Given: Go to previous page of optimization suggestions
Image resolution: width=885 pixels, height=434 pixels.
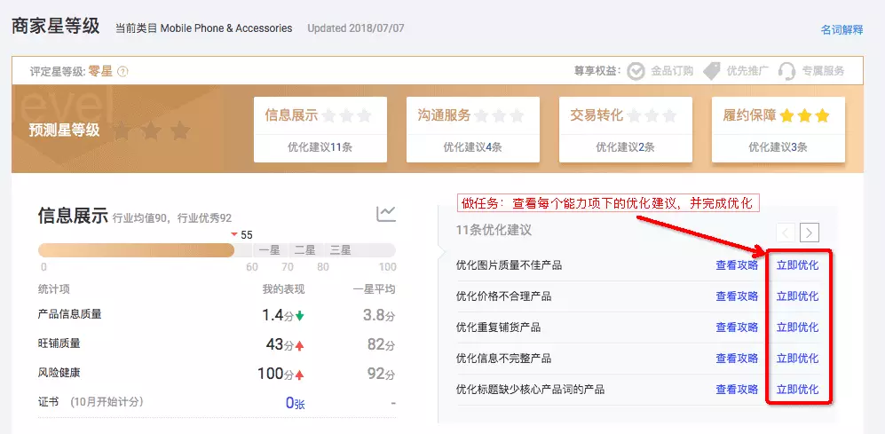Looking at the screenshot, I should pos(786,233).
